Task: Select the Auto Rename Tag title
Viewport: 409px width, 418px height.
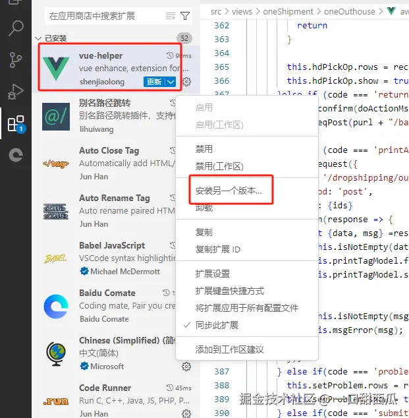Action: coord(115,198)
